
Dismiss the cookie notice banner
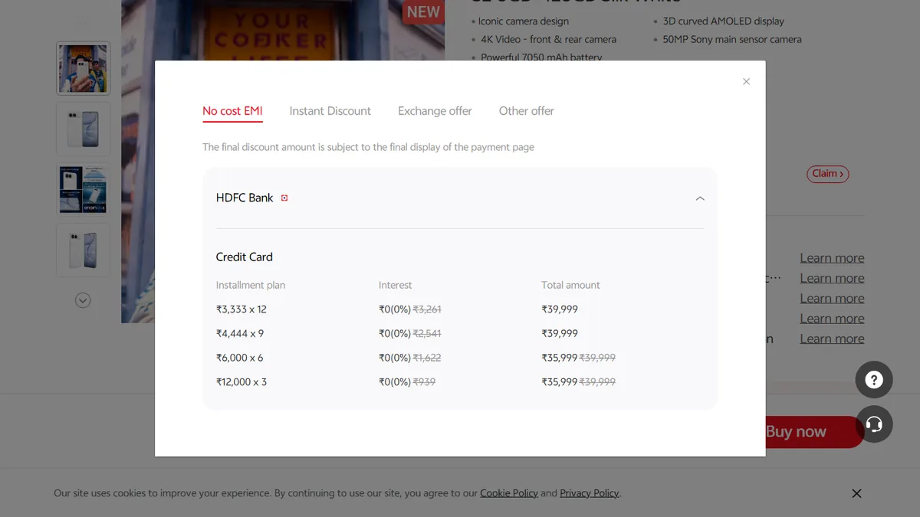tap(857, 493)
